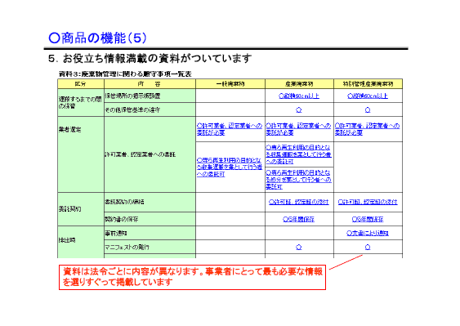Select the 委託契約 category cell

[x=81, y=209]
